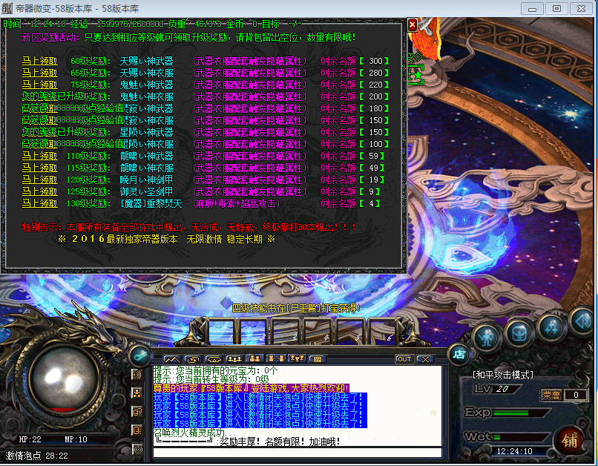
Task: Click the 天赐い神武器 reward name
Action: click(146, 61)
